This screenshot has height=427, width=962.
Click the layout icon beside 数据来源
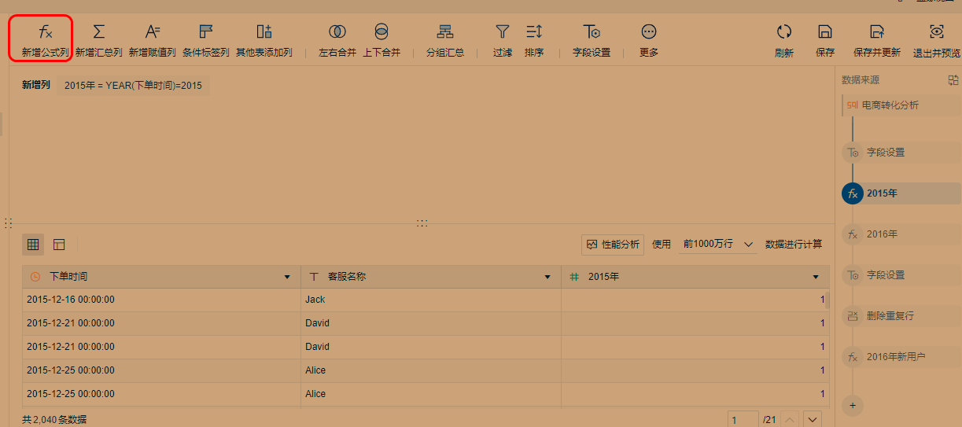953,80
